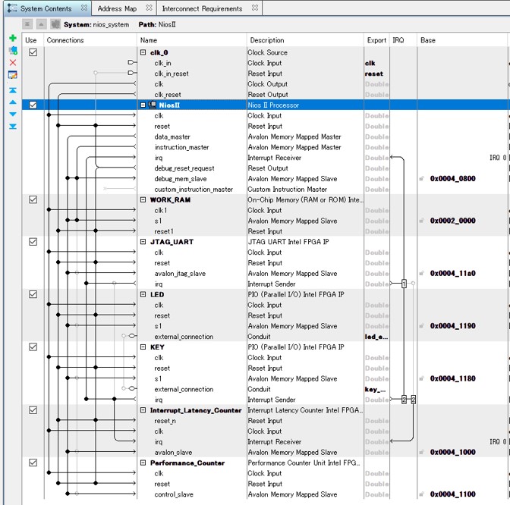Click the key_... export cell
The image size is (510, 505).
tap(376, 389)
